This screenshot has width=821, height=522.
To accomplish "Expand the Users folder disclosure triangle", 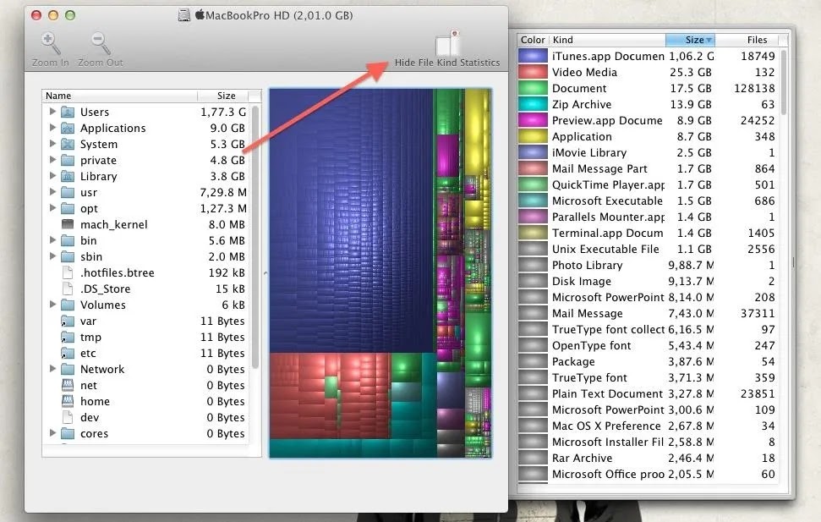I will click(x=52, y=112).
